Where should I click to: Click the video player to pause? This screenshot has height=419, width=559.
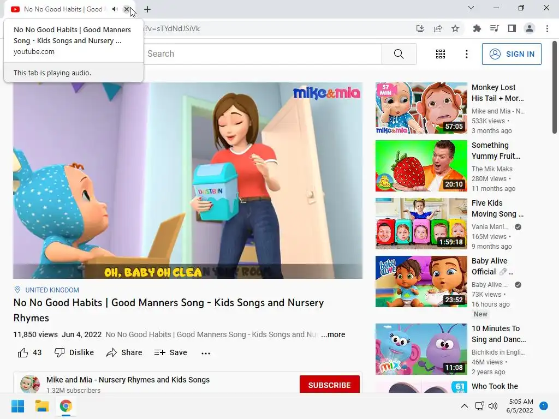(188, 180)
